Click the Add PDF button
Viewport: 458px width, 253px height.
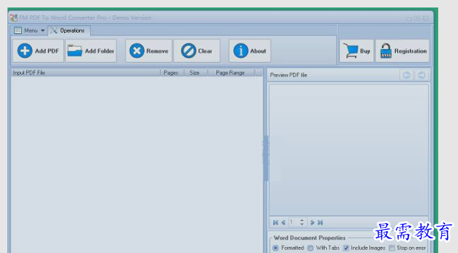click(x=38, y=51)
